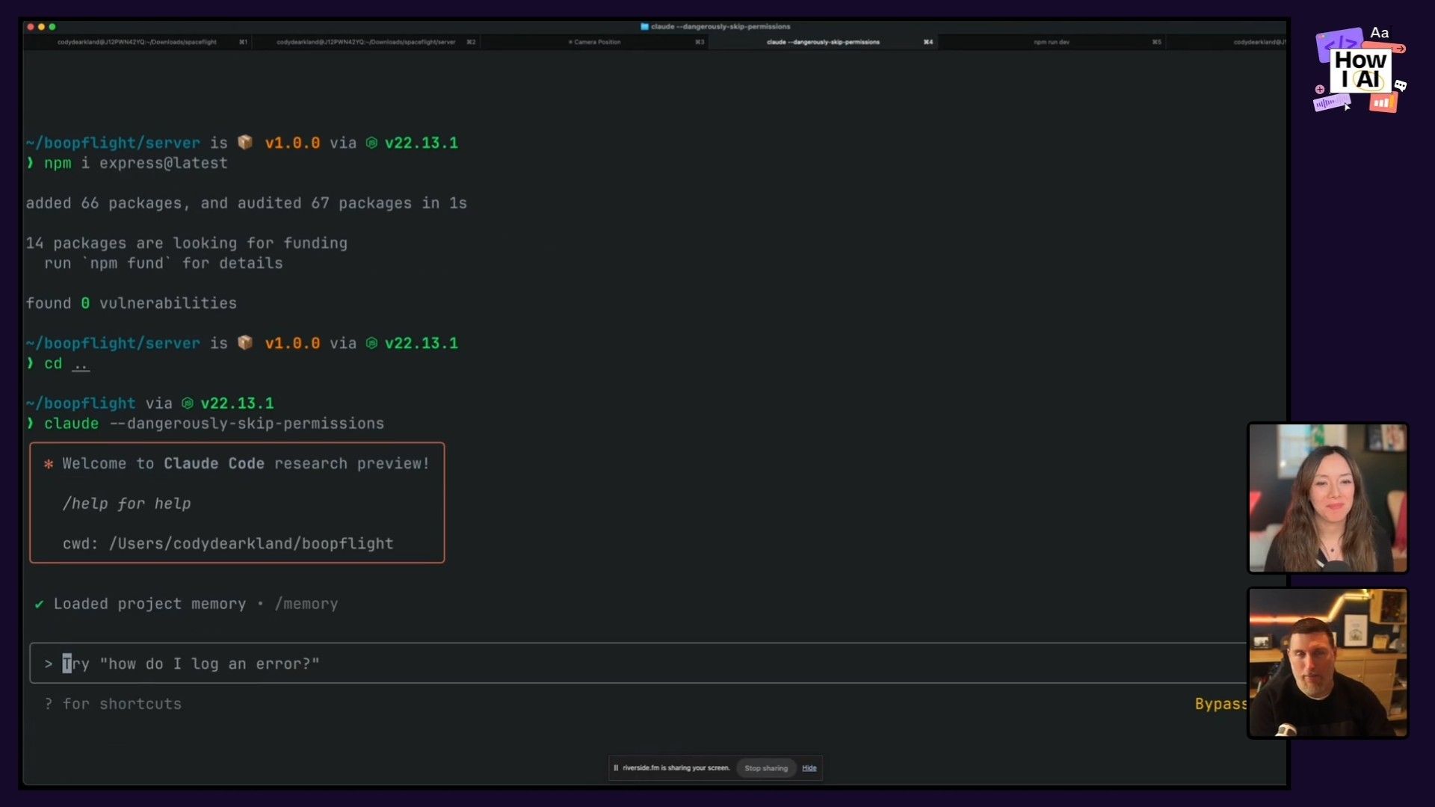This screenshot has width=1435, height=807.
Task: Click 'claude --dangerously-skip-permissions' command line
Action: [214, 424]
